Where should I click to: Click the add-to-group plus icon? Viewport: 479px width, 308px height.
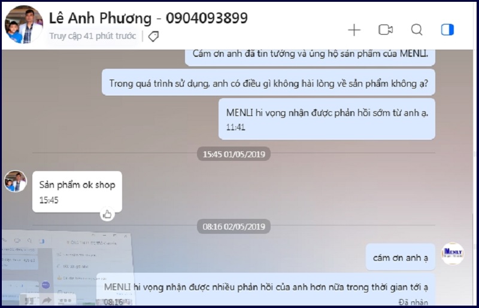pyautogui.click(x=354, y=30)
